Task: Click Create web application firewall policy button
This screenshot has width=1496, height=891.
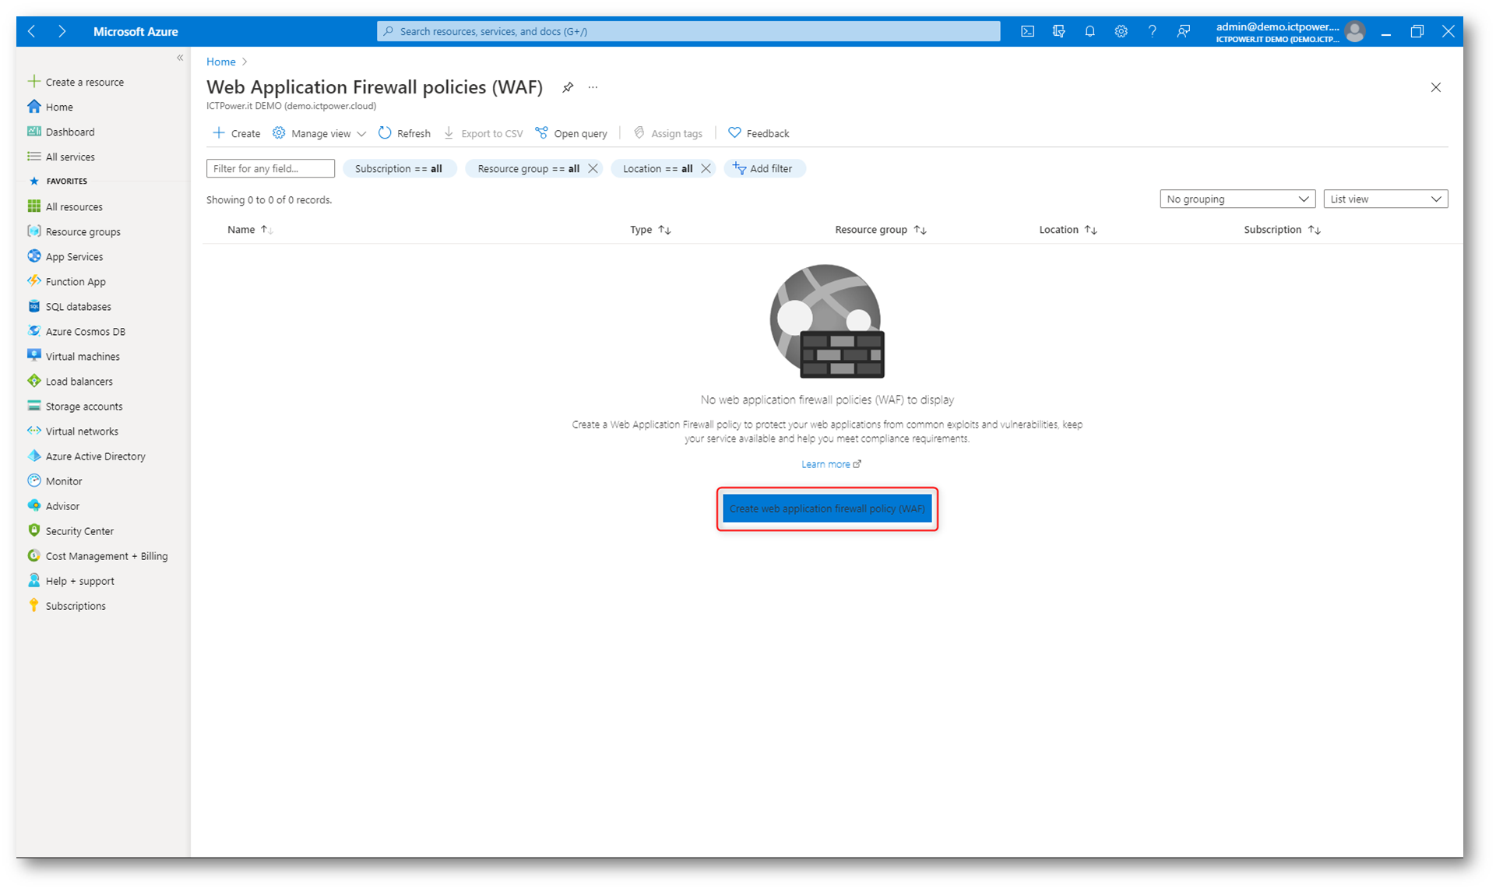Action: 827,509
